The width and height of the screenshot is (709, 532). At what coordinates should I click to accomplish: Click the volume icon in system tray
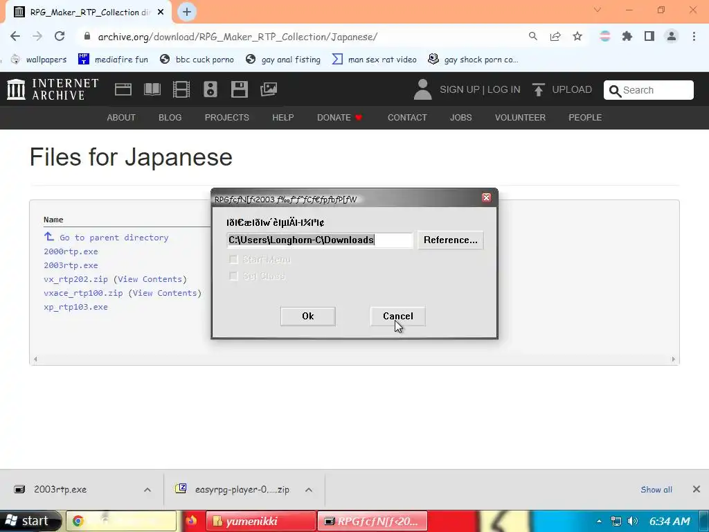click(x=633, y=521)
